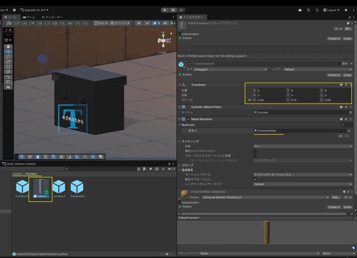
Task: Toggle the FakeOrnament active checkbox
Action: click(x=190, y=64)
